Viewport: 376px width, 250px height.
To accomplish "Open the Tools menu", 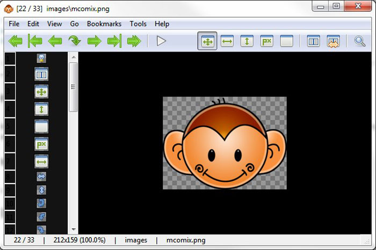I will (x=138, y=24).
